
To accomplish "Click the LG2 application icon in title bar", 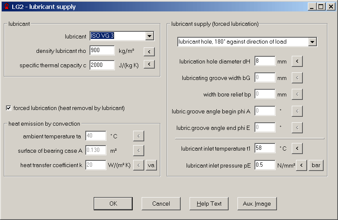I will [x=7, y=6].
